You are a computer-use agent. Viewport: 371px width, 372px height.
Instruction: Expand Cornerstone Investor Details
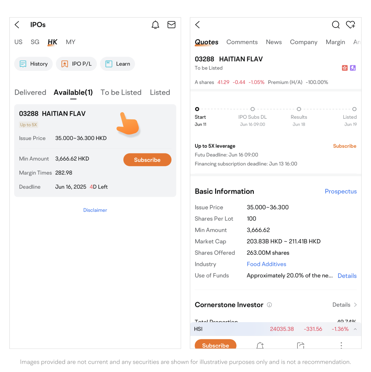(x=345, y=305)
